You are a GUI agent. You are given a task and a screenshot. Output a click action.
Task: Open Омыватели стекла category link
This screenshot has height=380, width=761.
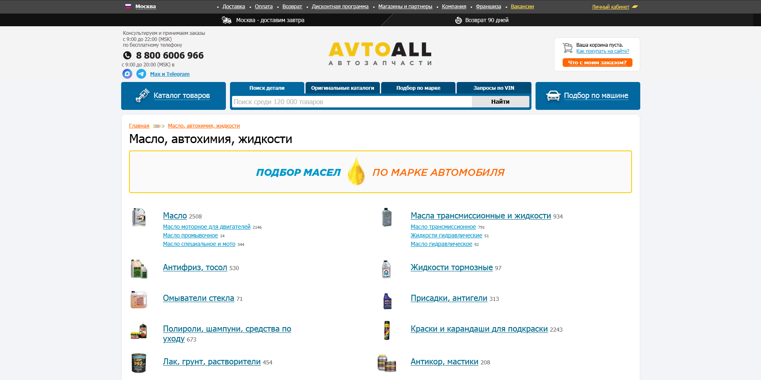coord(198,298)
